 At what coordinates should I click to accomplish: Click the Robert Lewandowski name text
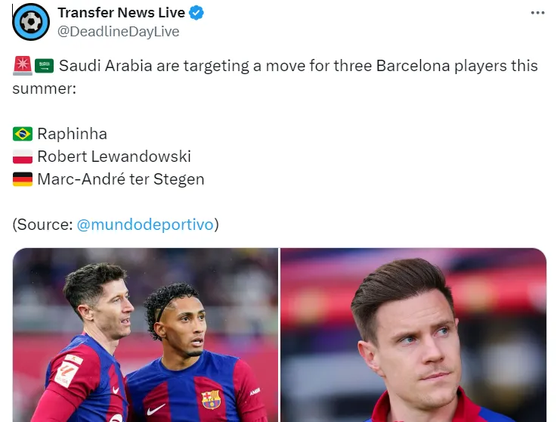point(114,157)
